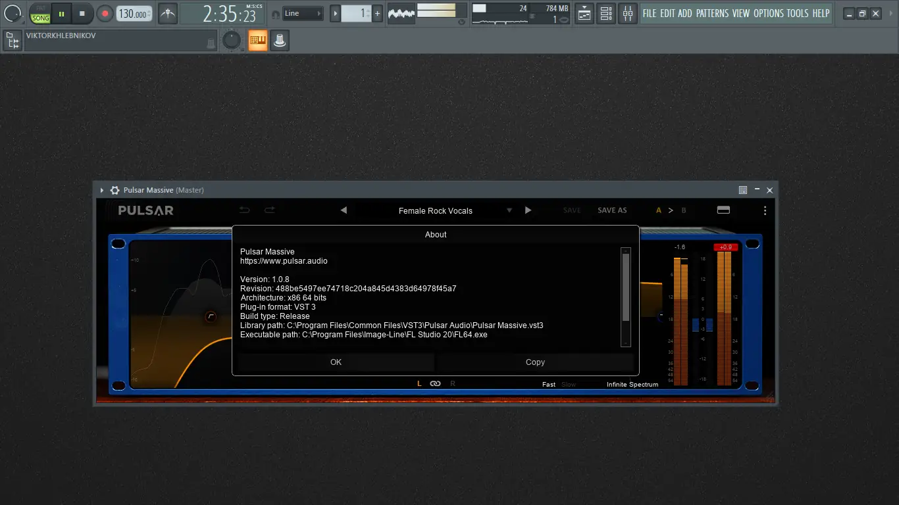Screen dimensions: 899x505
Task: Open the Playlist toolbar icon
Action: [584, 13]
